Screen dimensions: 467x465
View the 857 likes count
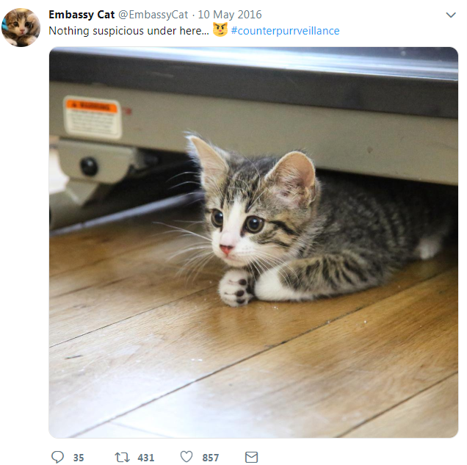[x=211, y=458]
